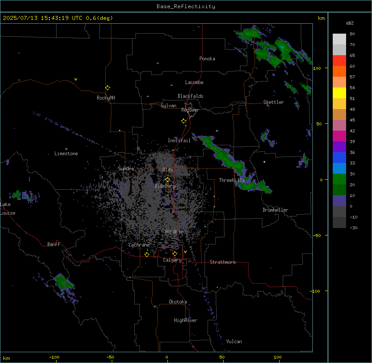Image resolution: width=372 pixels, height=363 pixels.
Task: Click the Airdrie label
Action: click(174, 232)
